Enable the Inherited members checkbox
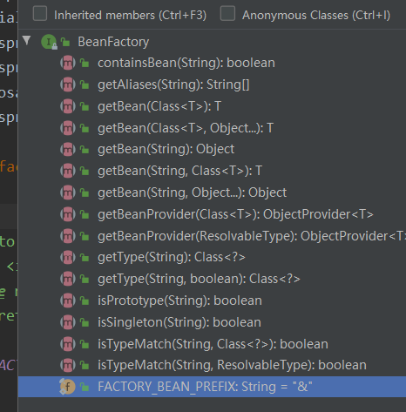This screenshot has width=406, height=412. coord(40,14)
